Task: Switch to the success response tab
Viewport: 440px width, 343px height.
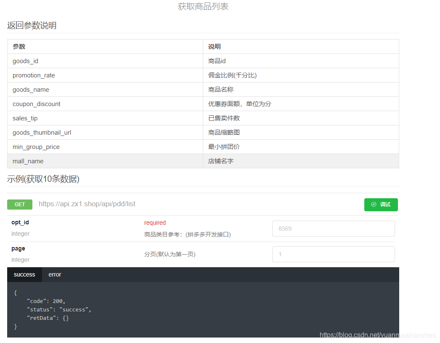Action: coord(24,274)
